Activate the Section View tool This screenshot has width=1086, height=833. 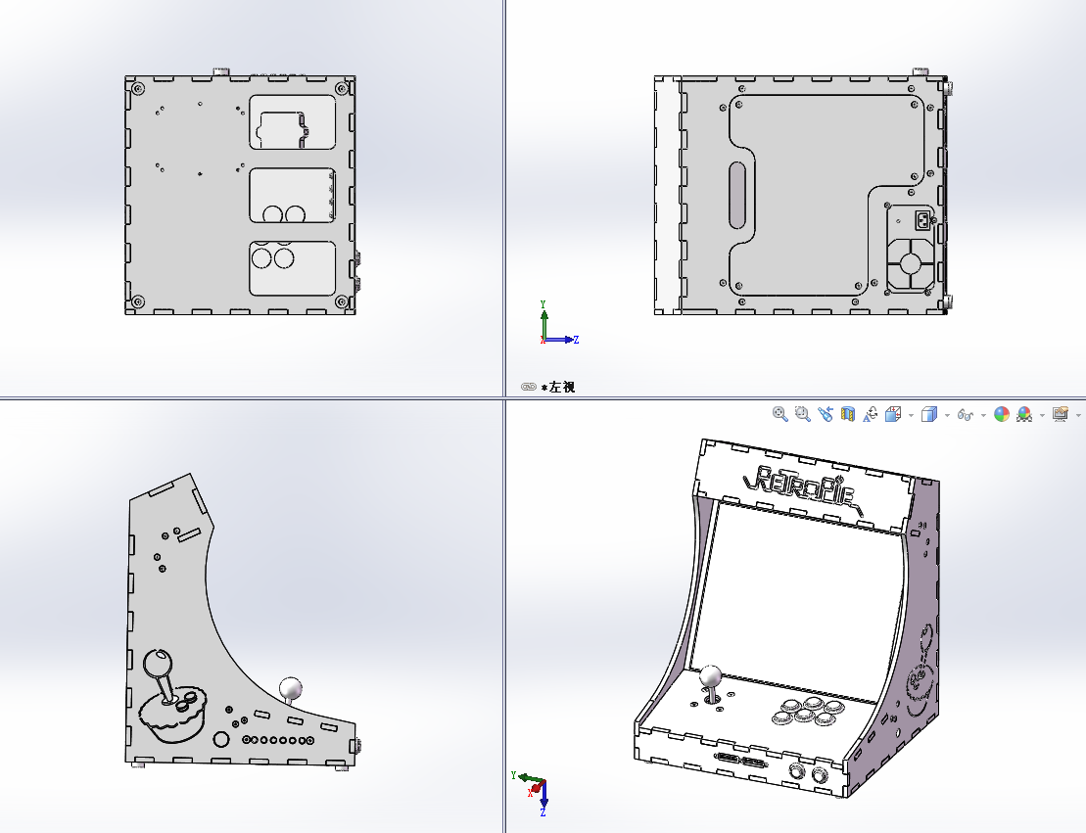(x=848, y=414)
